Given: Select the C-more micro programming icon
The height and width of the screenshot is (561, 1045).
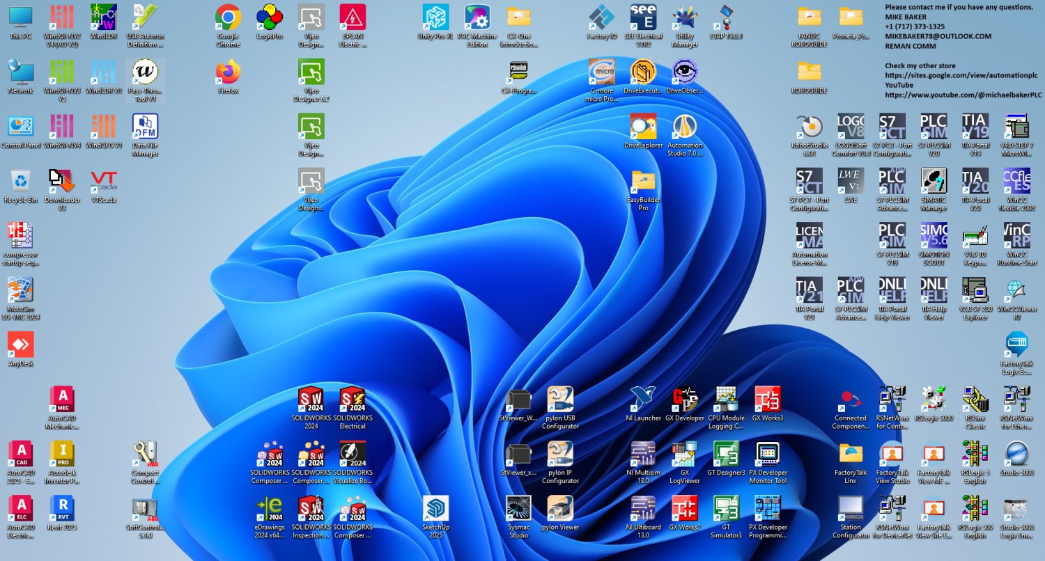Looking at the screenshot, I should (602, 80).
